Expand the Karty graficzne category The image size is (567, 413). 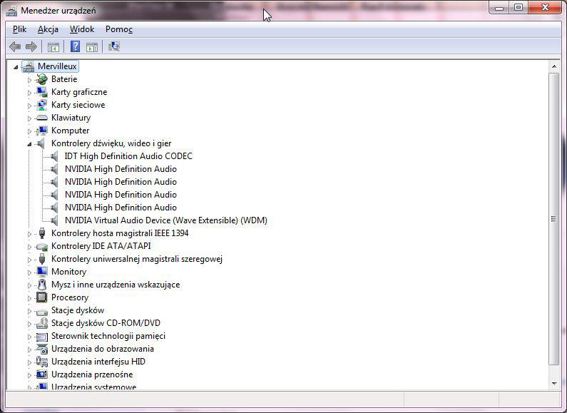(x=29, y=93)
